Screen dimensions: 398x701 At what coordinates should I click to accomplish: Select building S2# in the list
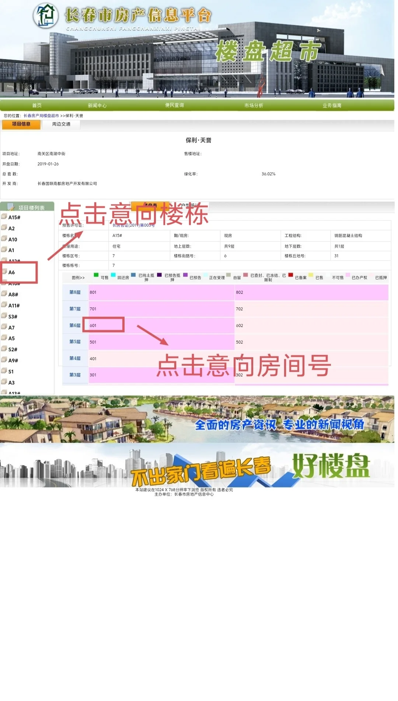point(13,349)
